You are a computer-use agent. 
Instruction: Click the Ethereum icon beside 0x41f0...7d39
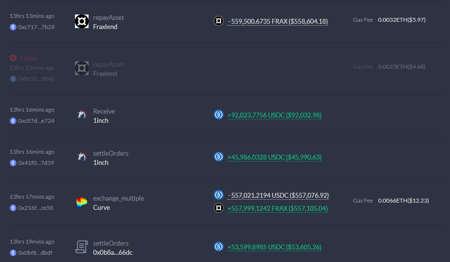pos(13,163)
